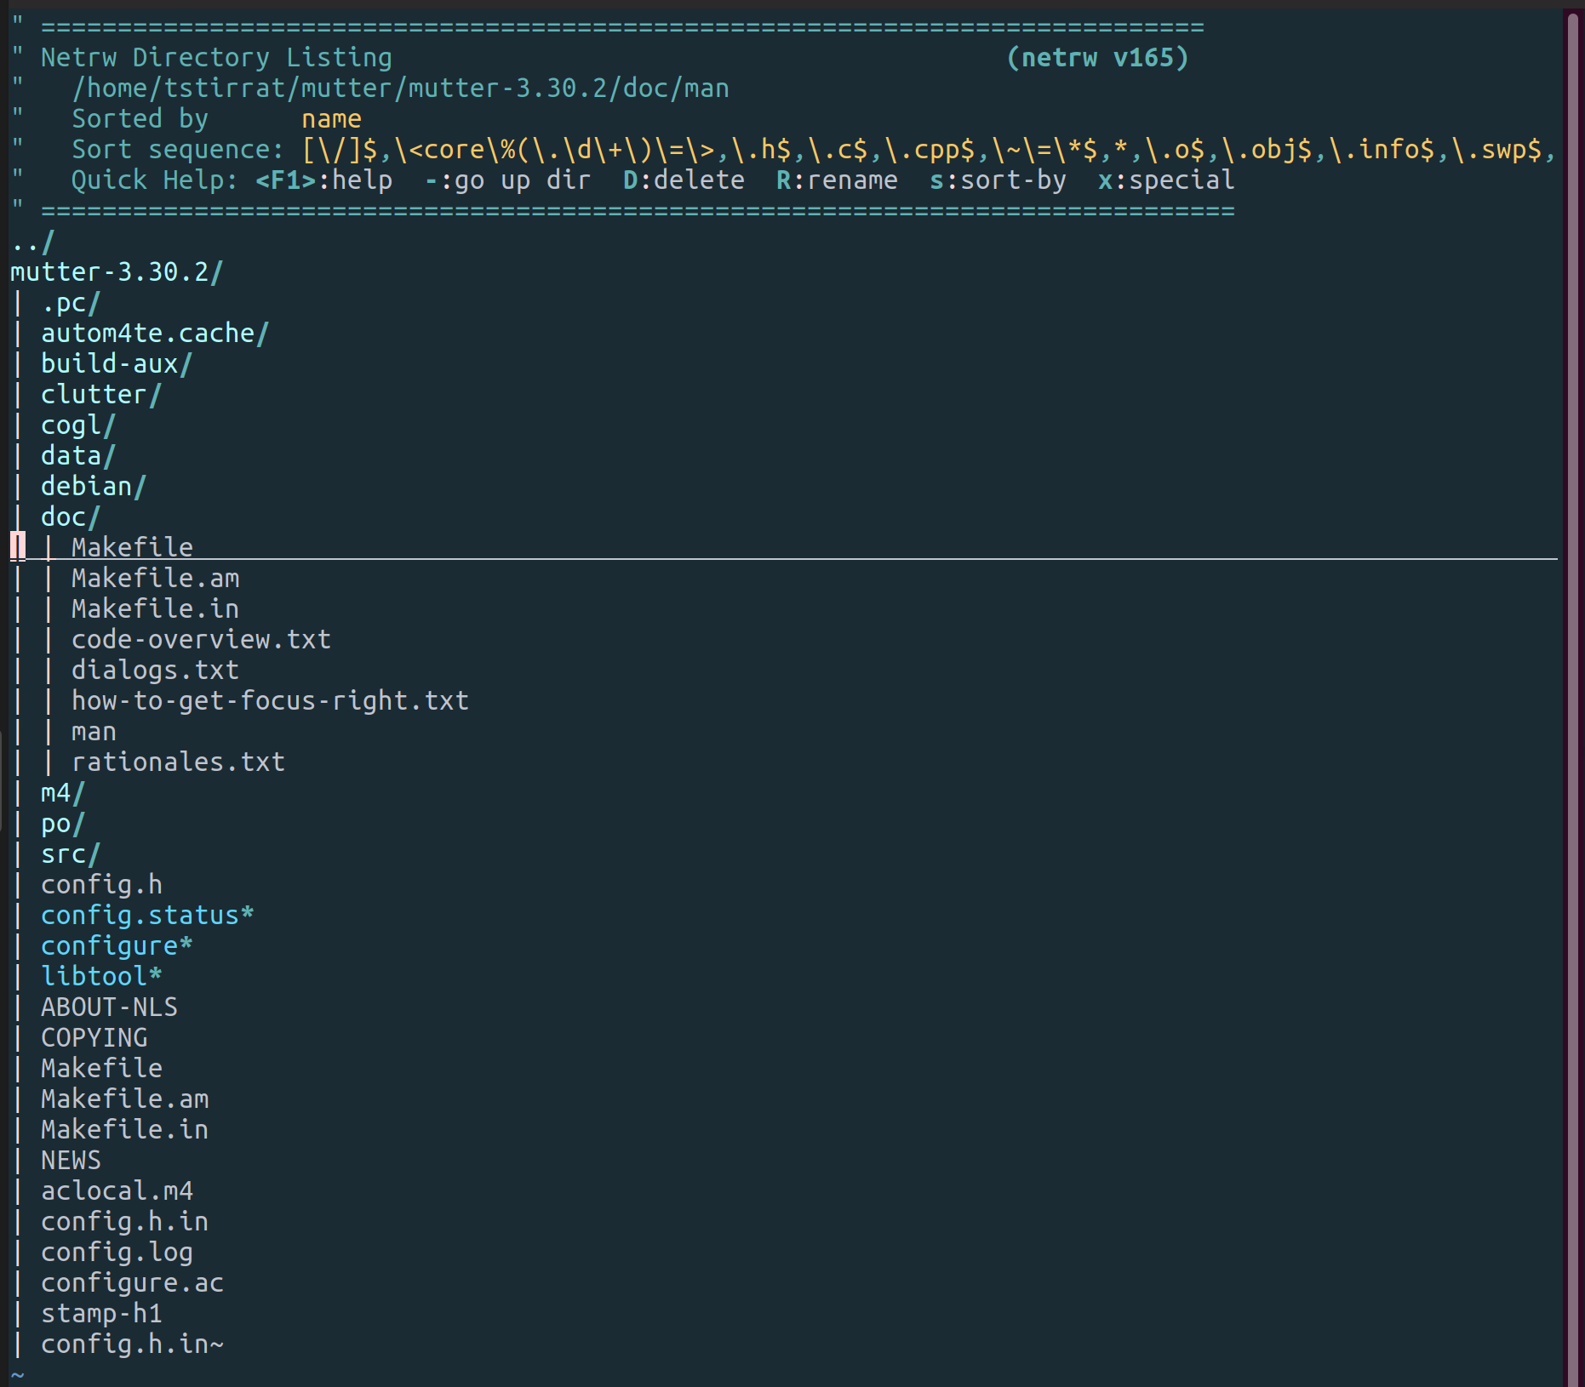Expand the clutter/ directory
This screenshot has height=1387, width=1585.
click(98, 393)
